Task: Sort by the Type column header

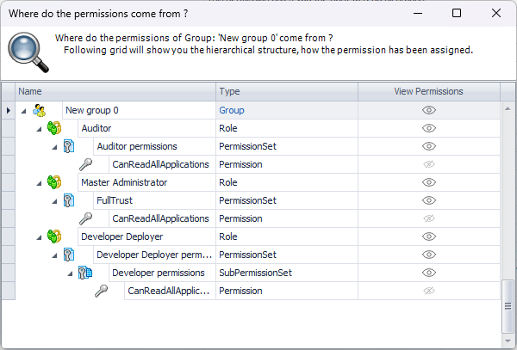Action: pyautogui.click(x=286, y=91)
